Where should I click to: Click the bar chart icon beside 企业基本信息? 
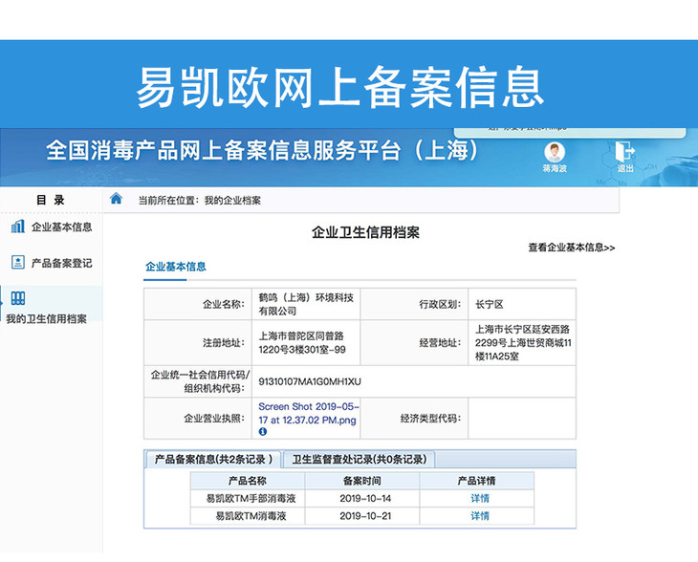(x=17, y=227)
